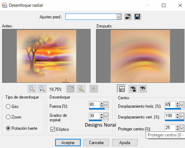185x148 pixels.
Task: Click the Después preview image
Action: [140, 56]
